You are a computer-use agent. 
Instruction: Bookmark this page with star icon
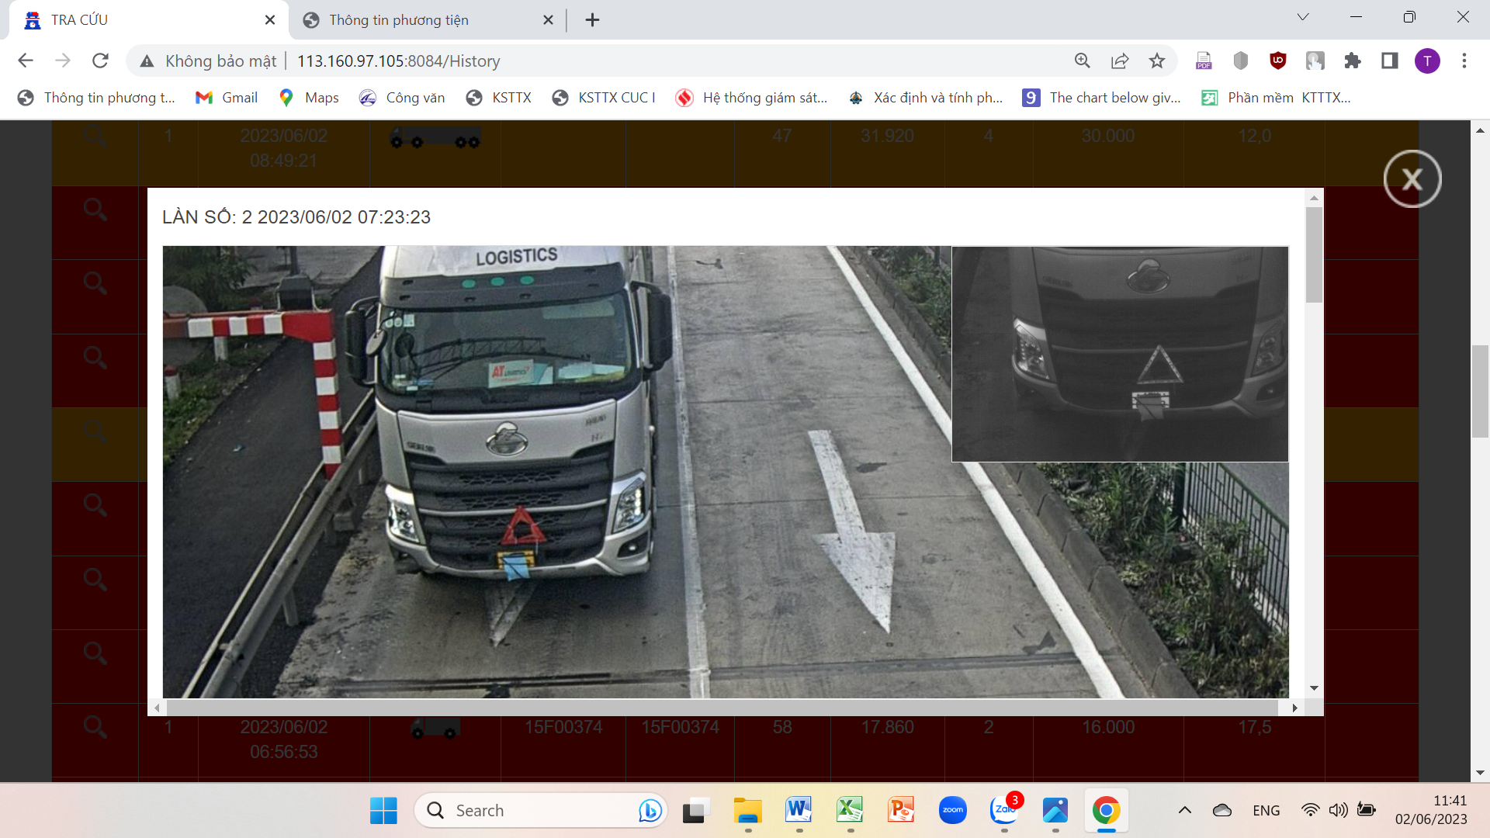pos(1156,61)
